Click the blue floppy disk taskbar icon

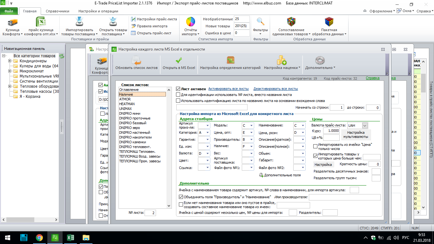24,238
